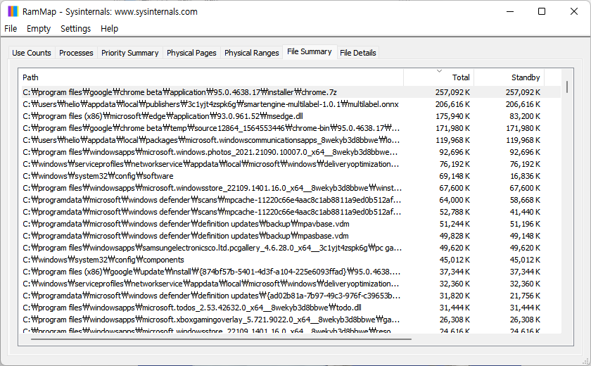The width and height of the screenshot is (591, 366).
Task: Click the 64,000 K Total value
Action: tap(455, 200)
